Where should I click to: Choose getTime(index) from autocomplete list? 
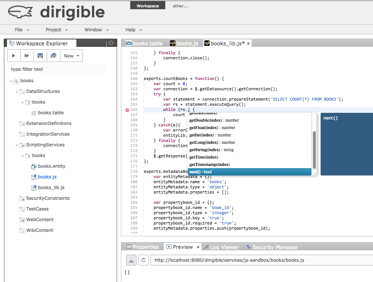pyautogui.click(x=249, y=157)
